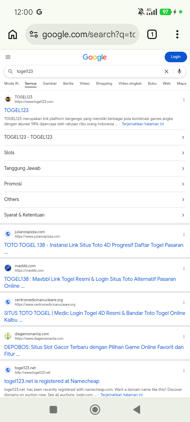Screen dimensions: 190x422
Task: Expand the Syarat & Ketentuan sitelink row
Action: point(95,215)
